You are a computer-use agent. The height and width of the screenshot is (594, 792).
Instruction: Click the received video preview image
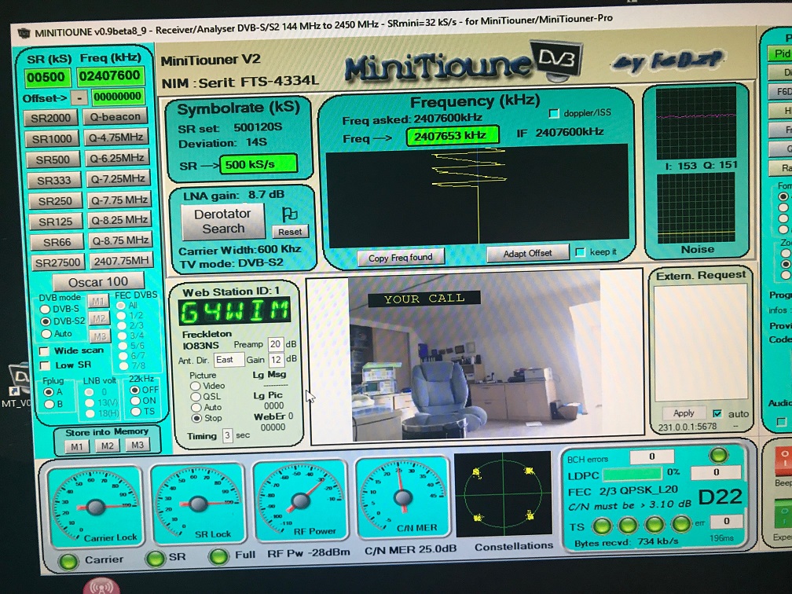tap(474, 356)
